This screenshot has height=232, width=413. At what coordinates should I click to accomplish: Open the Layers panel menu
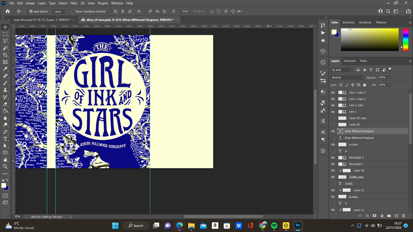coord(410,61)
